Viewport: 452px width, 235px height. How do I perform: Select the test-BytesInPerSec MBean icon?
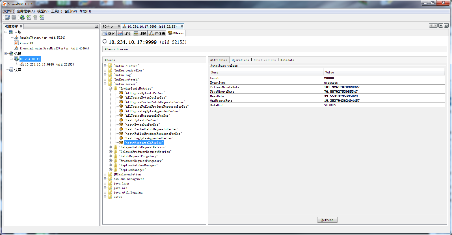tap(121, 120)
